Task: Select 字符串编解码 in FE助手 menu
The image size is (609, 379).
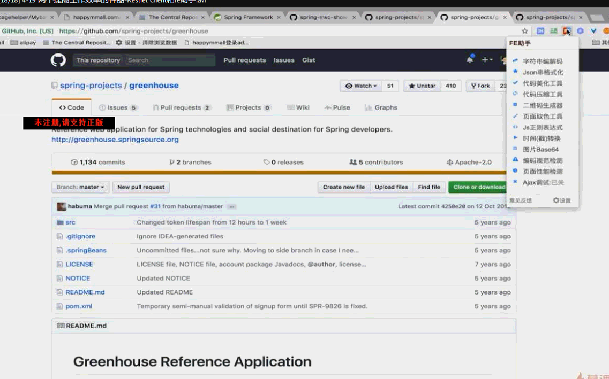Action: click(542, 61)
